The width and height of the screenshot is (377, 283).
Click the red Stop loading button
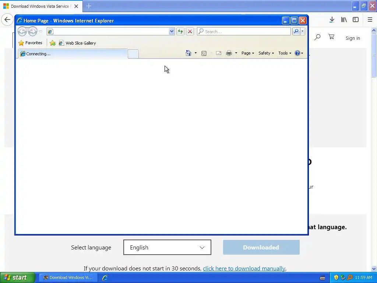(x=190, y=32)
